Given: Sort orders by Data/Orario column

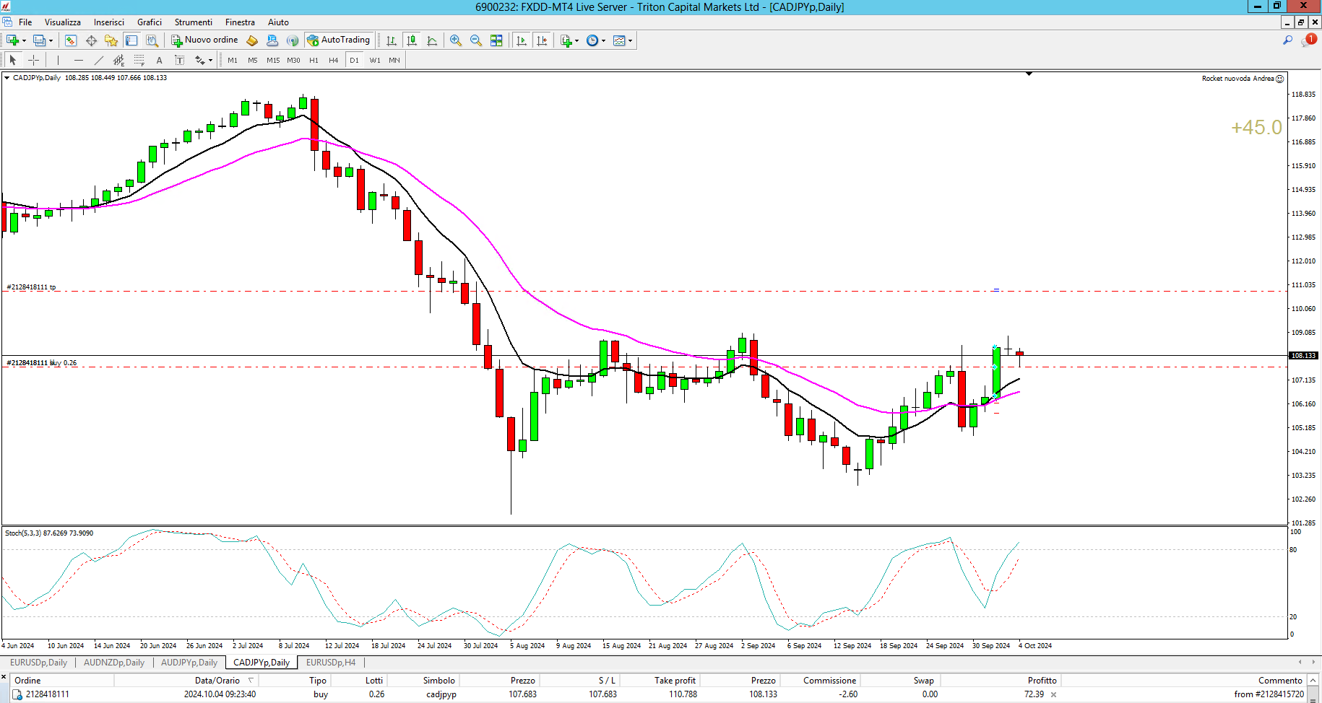Looking at the screenshot, I should pos(217,681).
